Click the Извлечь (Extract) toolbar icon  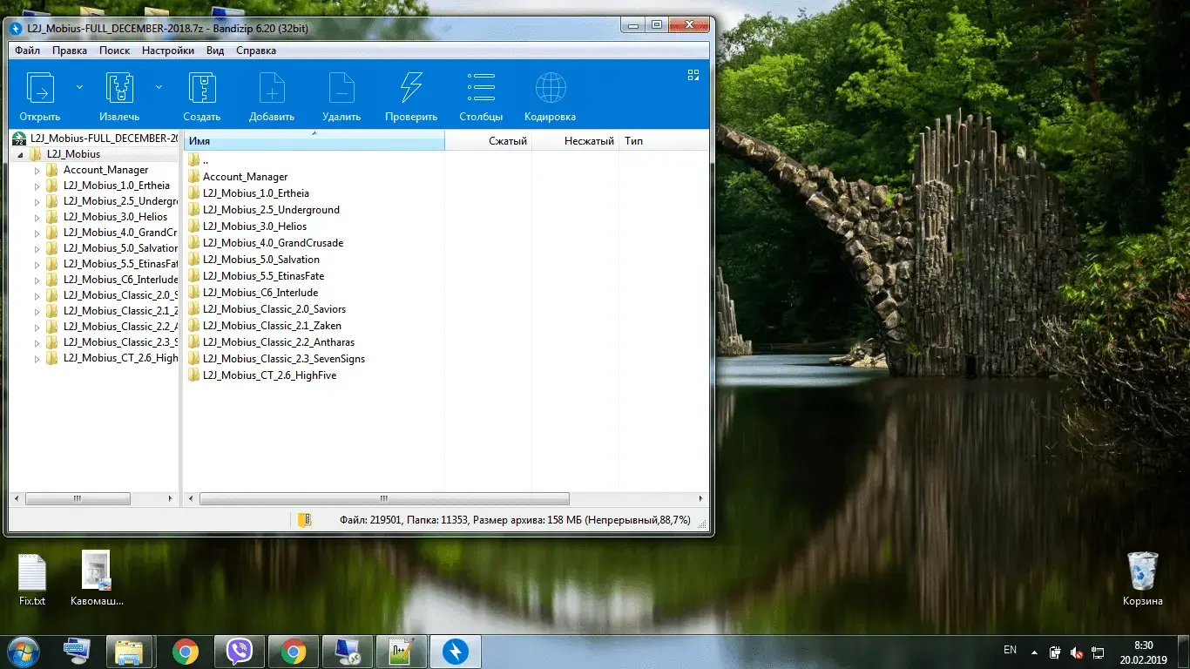tap(119, 89)
